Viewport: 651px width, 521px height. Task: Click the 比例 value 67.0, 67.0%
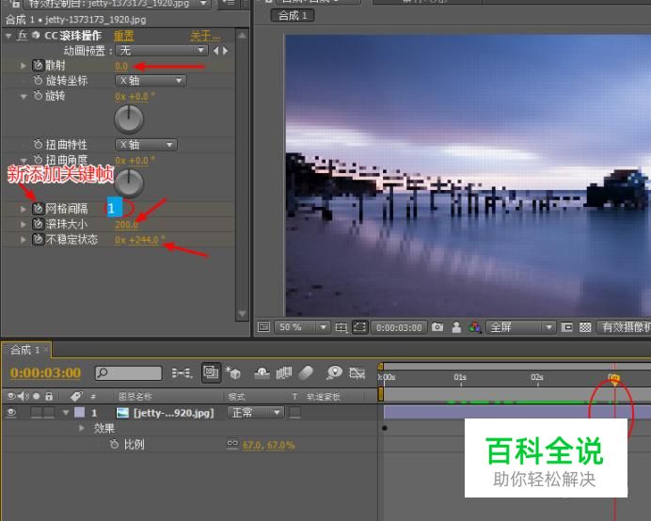pos(269,445)
